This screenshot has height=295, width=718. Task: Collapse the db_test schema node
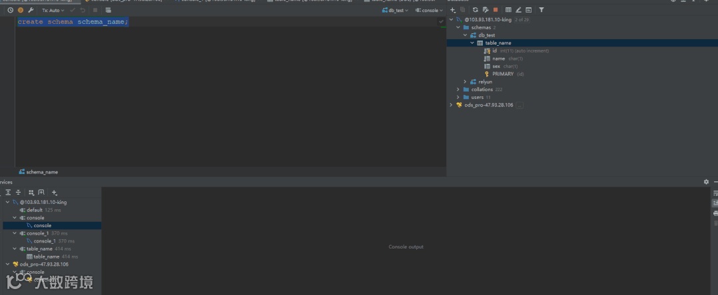[465, 35]
